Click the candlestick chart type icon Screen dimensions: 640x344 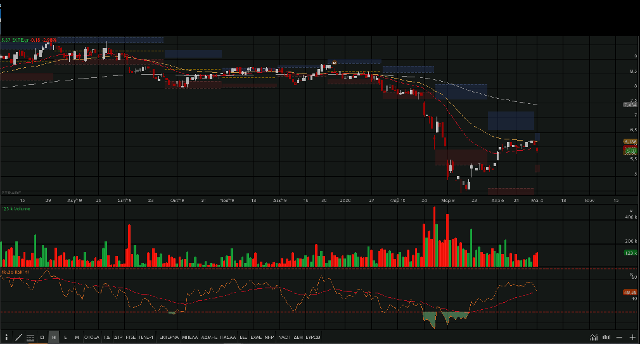pyautogui.click(x=606, y=337)
